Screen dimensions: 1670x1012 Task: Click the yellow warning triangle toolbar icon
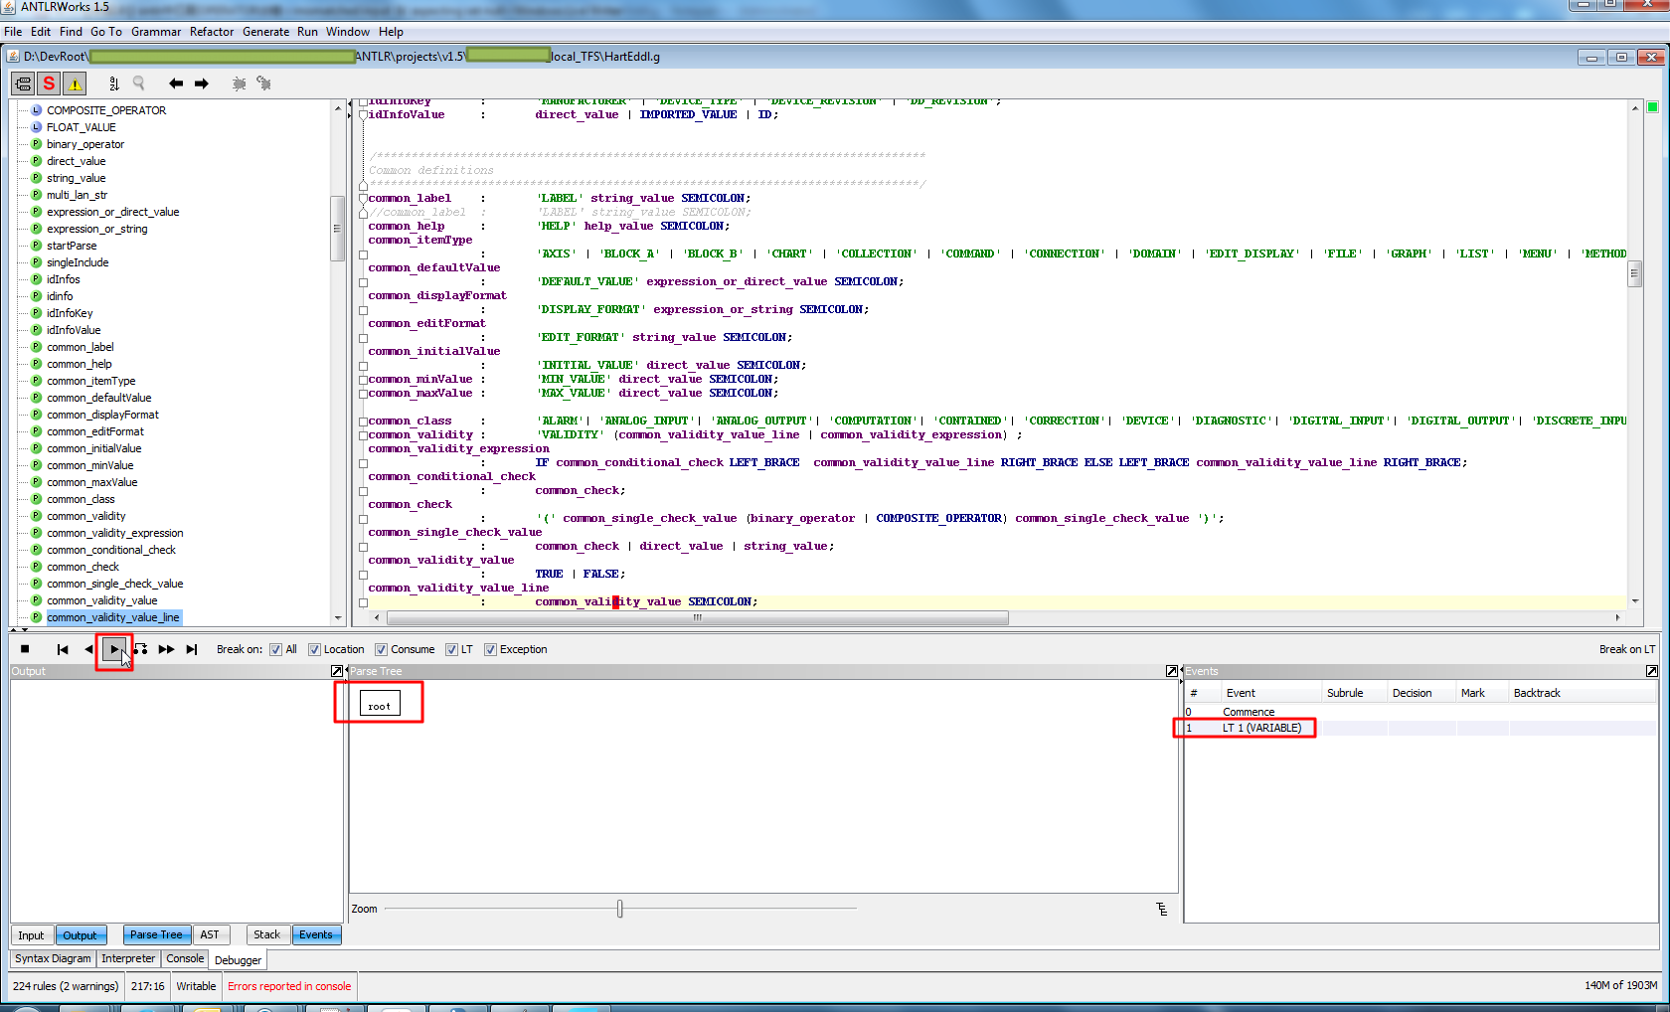(75, 84)
